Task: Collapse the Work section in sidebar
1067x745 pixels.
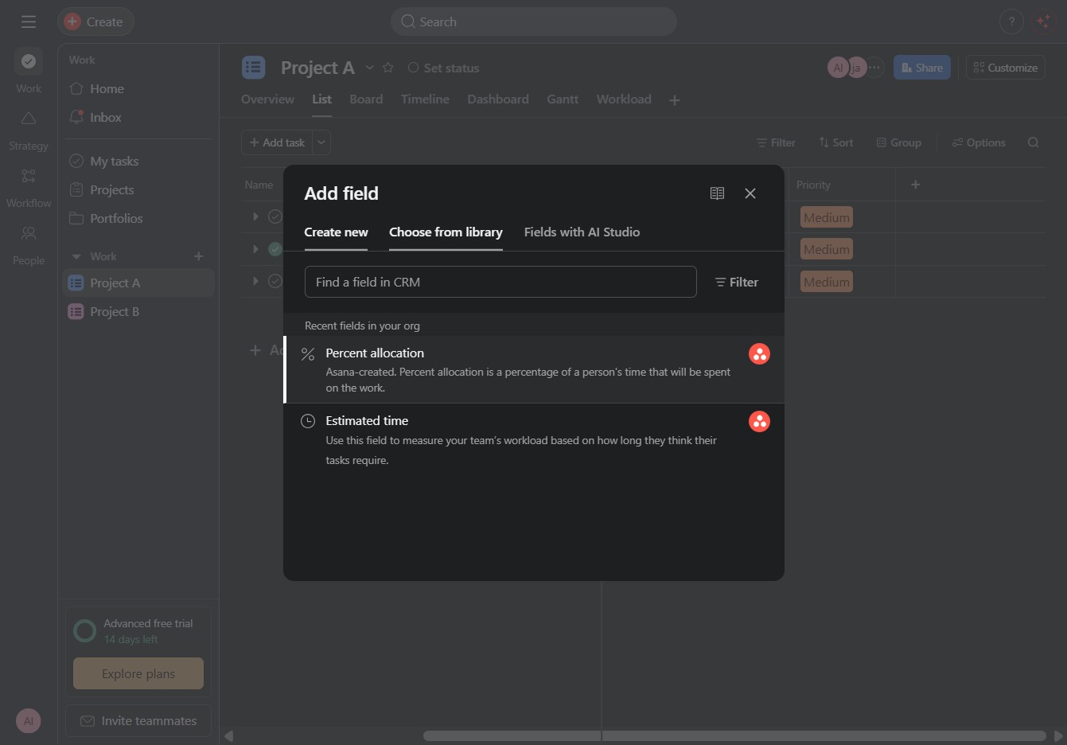Action: click(x=76, y=256)
